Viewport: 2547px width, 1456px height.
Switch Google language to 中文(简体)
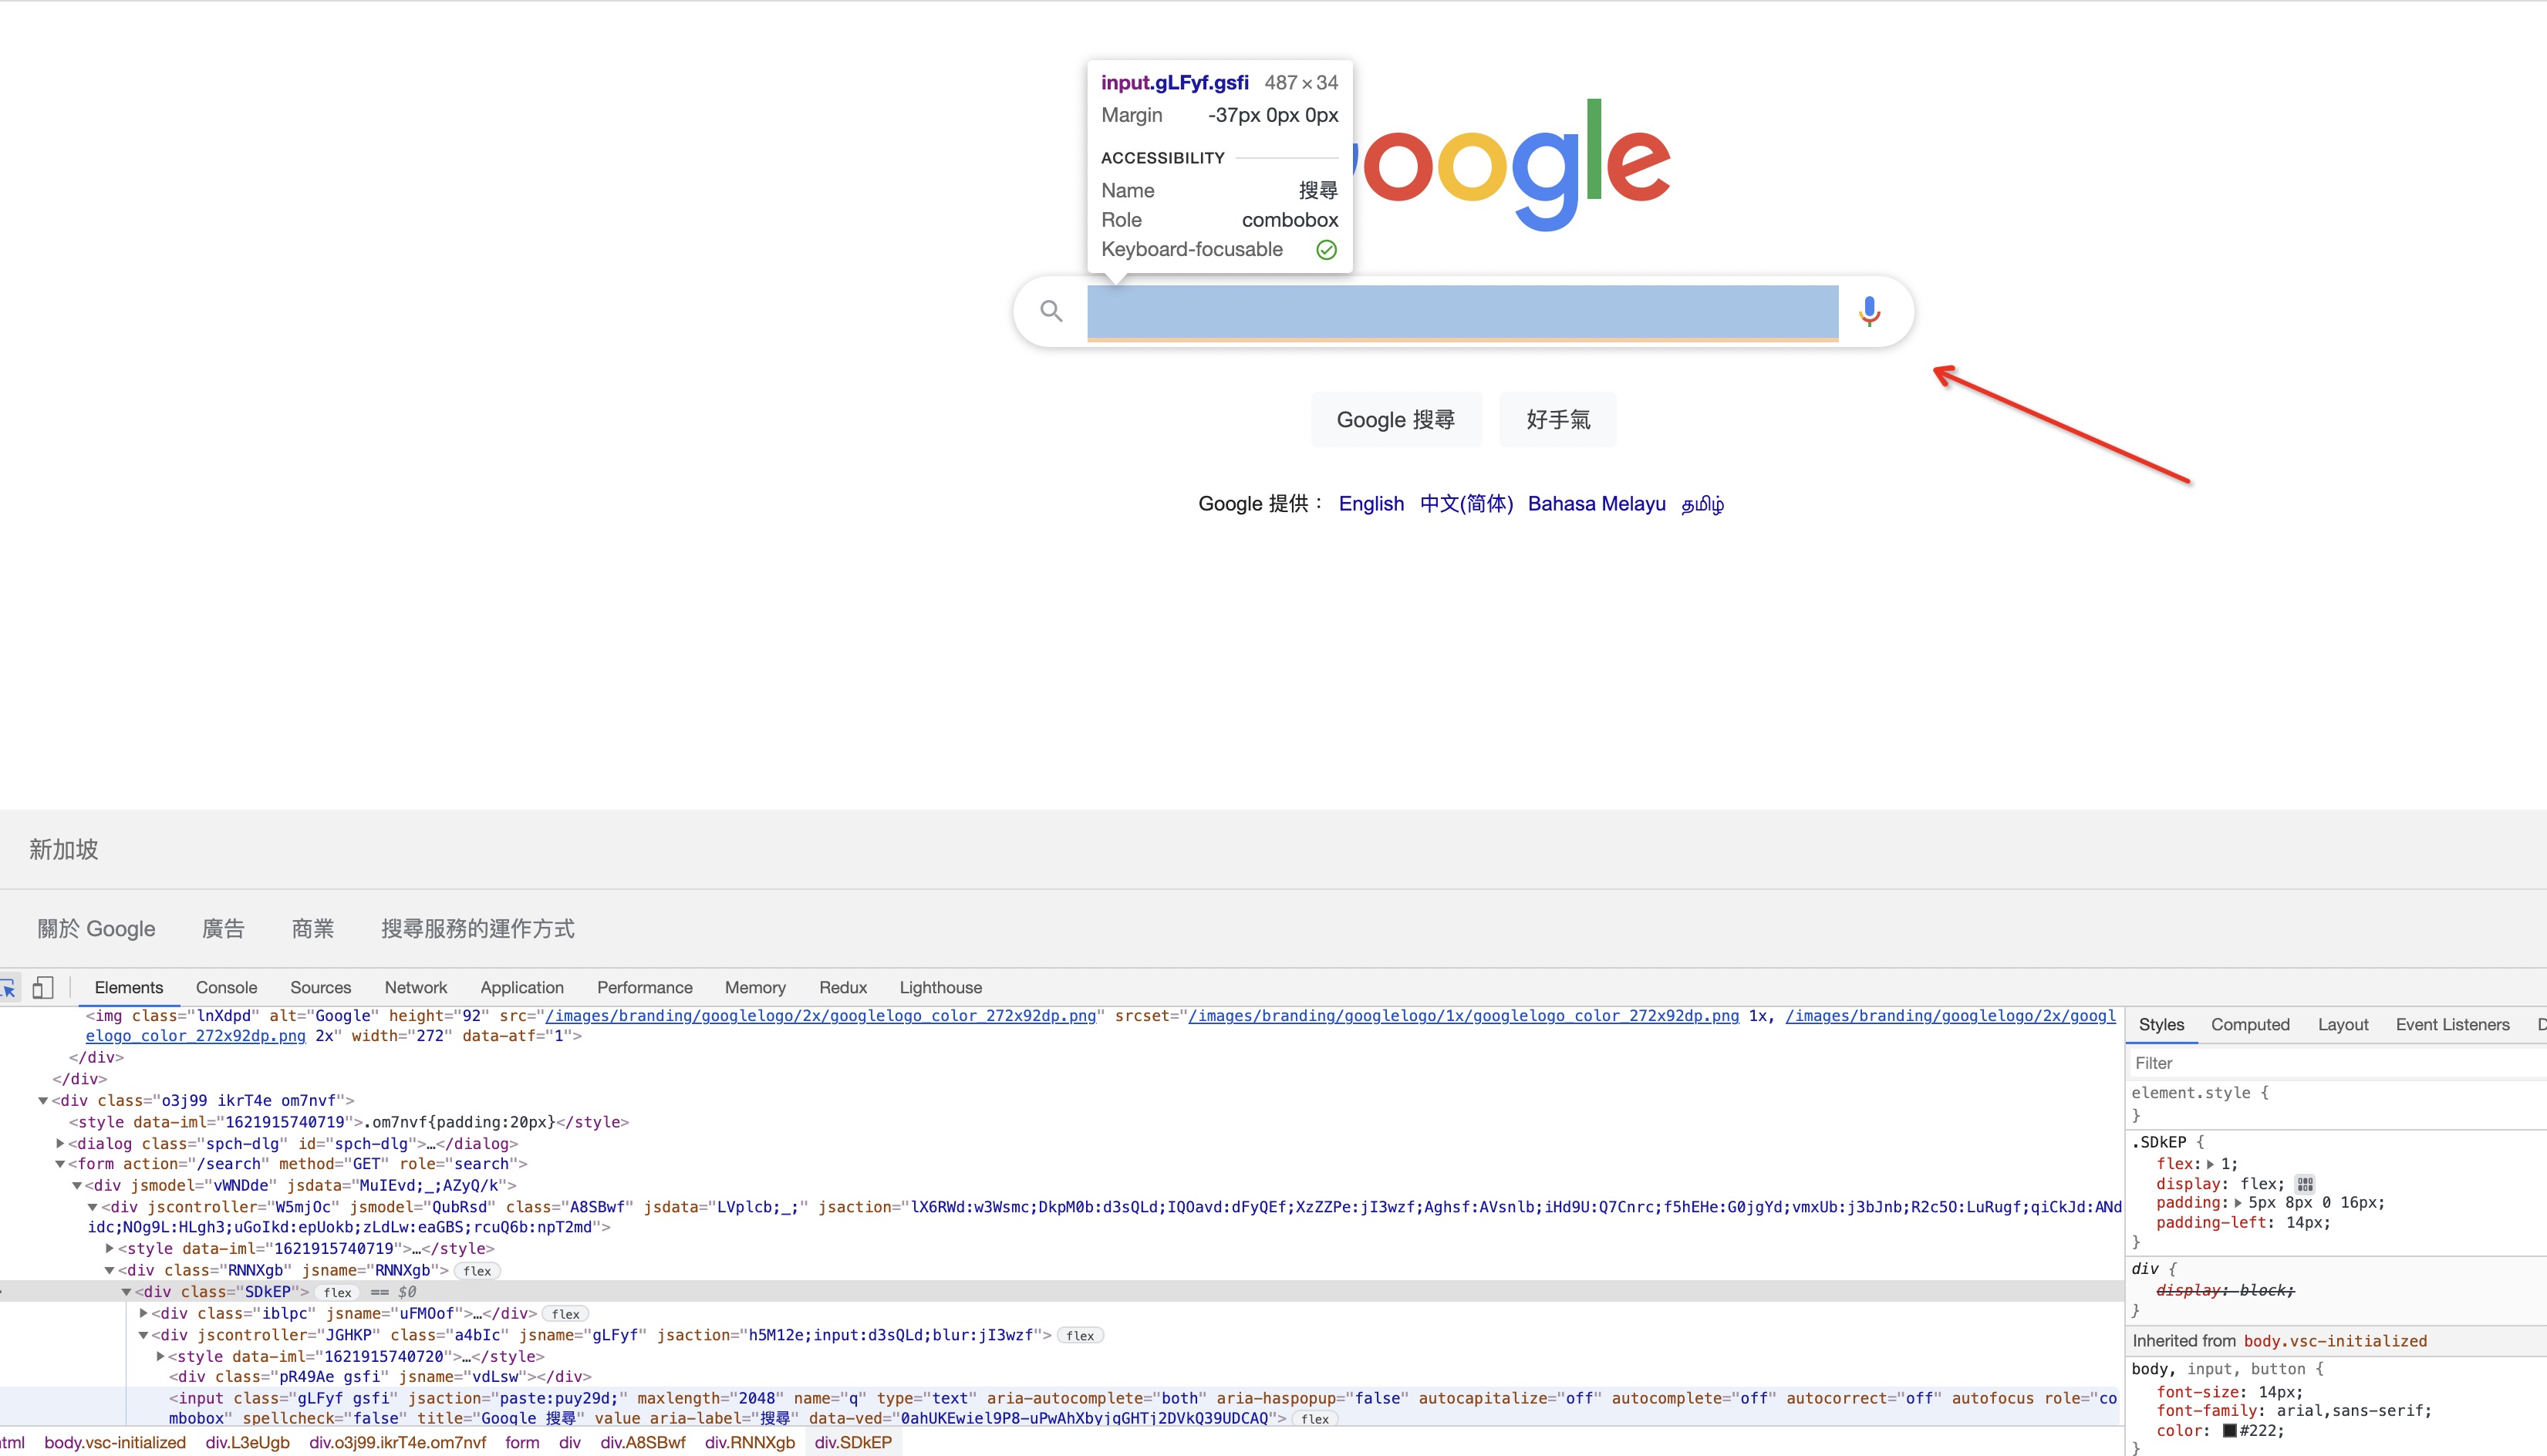[1466, 504]
